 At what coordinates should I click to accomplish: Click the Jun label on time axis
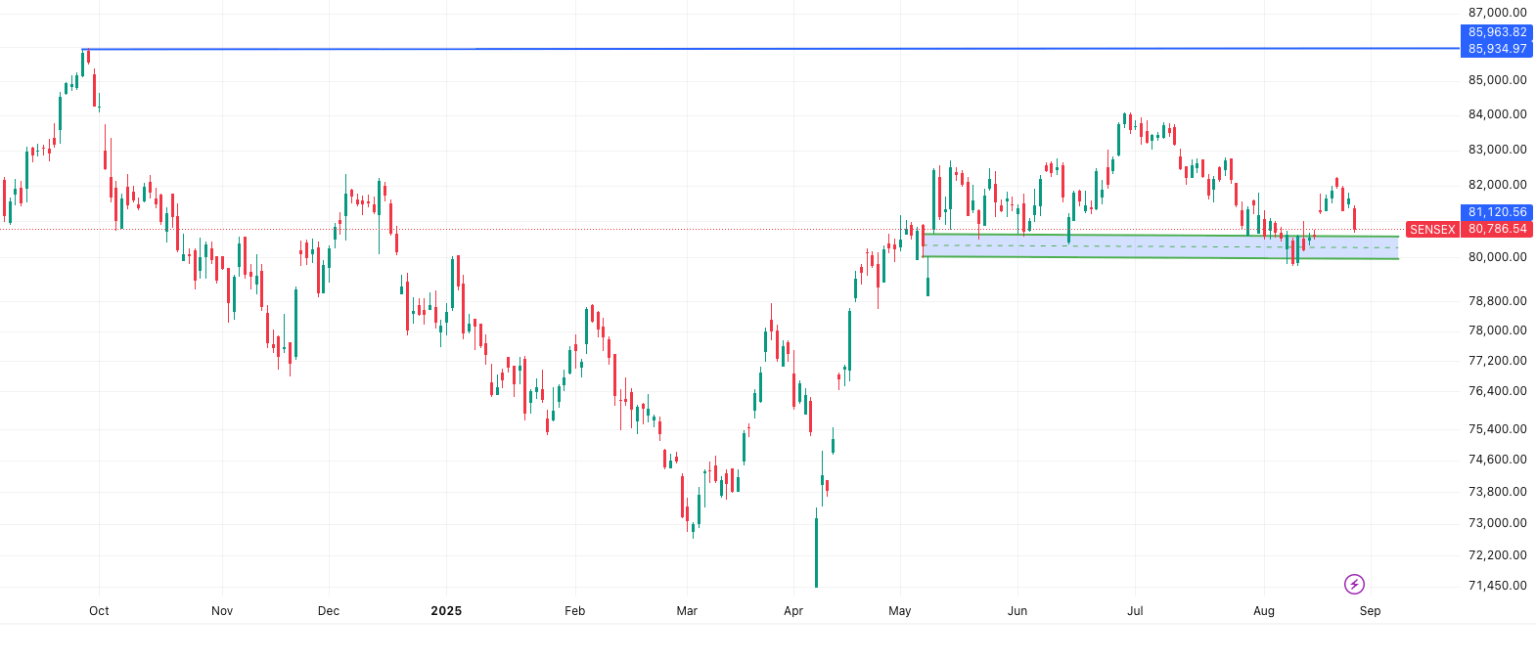click(1017, 611)
